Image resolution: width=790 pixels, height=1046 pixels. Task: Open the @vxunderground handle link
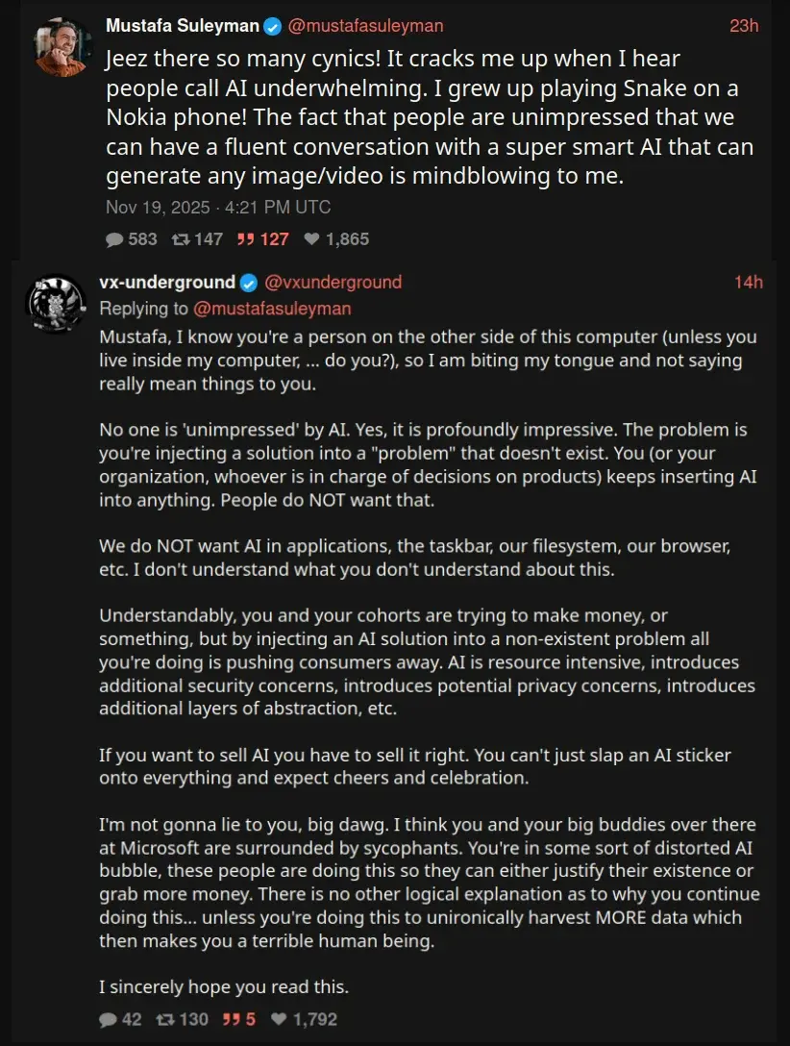coord(333,283)
